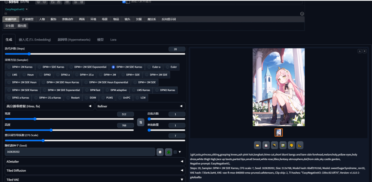Select the DPM2 a Karras sampler
Viewport: 372px width, 182px height.
pos(18,98)
